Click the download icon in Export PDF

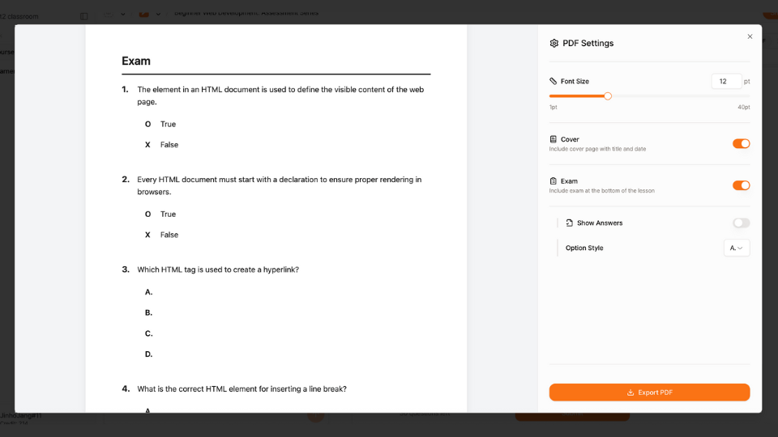point(631,392)
